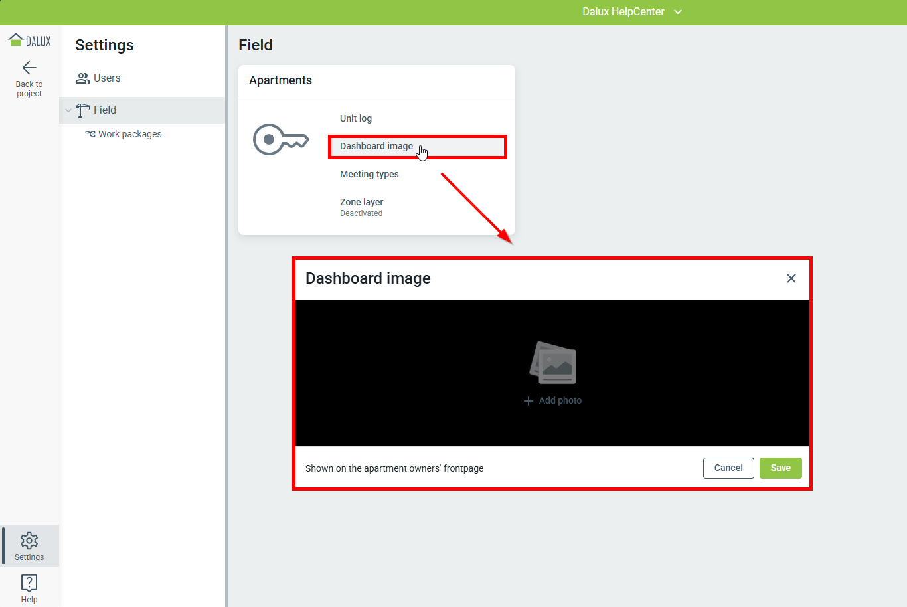Select the Dashboard image option

tap(376, 146)
